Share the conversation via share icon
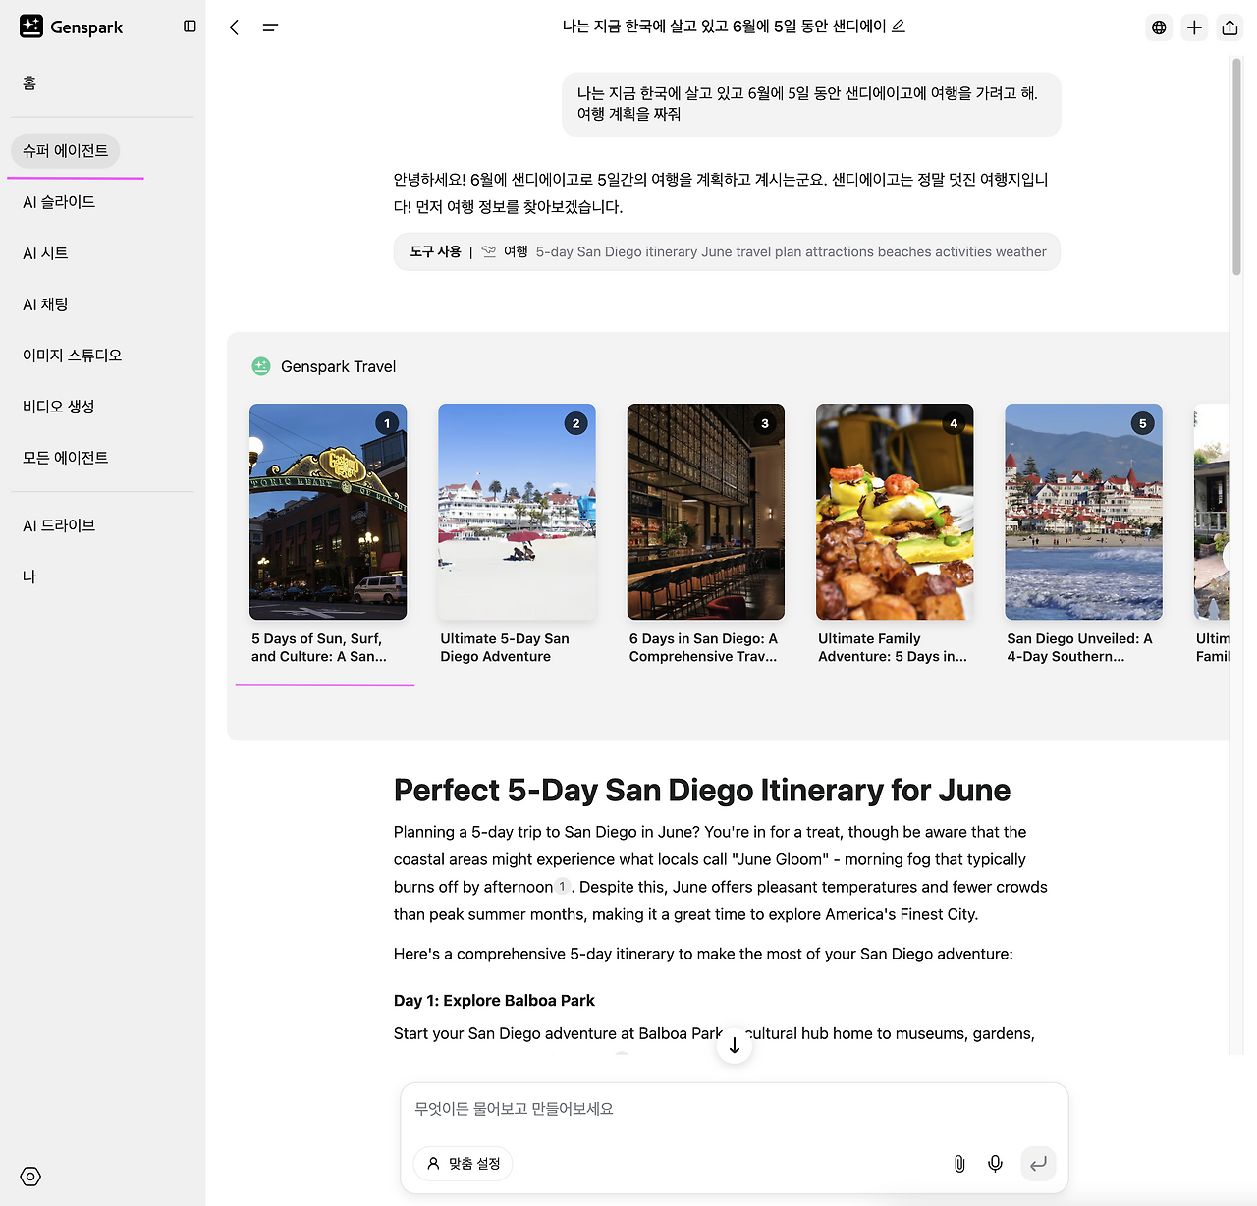Image resolution: width=1257 pixels, height=1206 pixels. click(x=1230, y=27)
